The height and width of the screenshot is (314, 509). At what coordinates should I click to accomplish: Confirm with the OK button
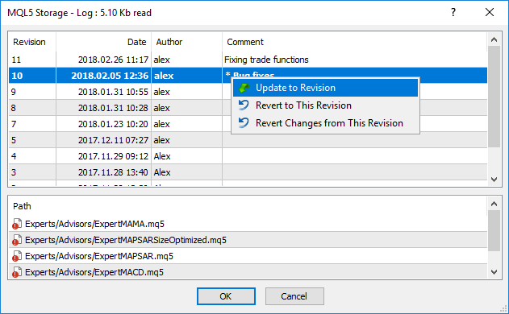point(226,296)
